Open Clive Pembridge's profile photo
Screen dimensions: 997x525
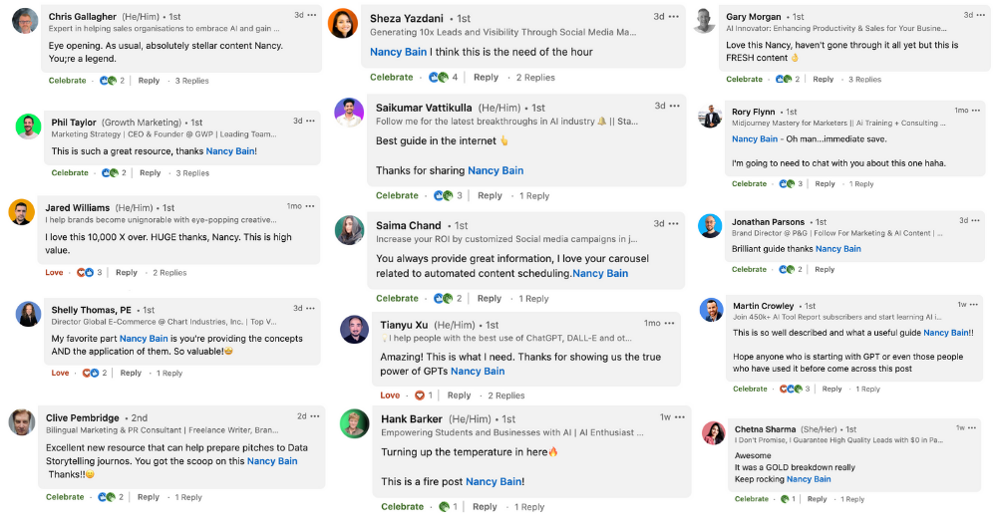22,422
